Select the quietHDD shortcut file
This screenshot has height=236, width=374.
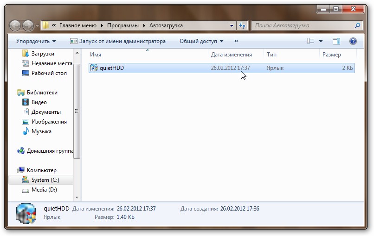click(112, 68)
